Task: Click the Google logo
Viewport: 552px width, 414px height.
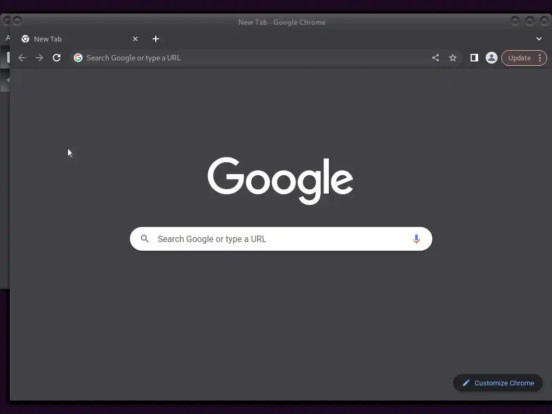Action: 280,181
